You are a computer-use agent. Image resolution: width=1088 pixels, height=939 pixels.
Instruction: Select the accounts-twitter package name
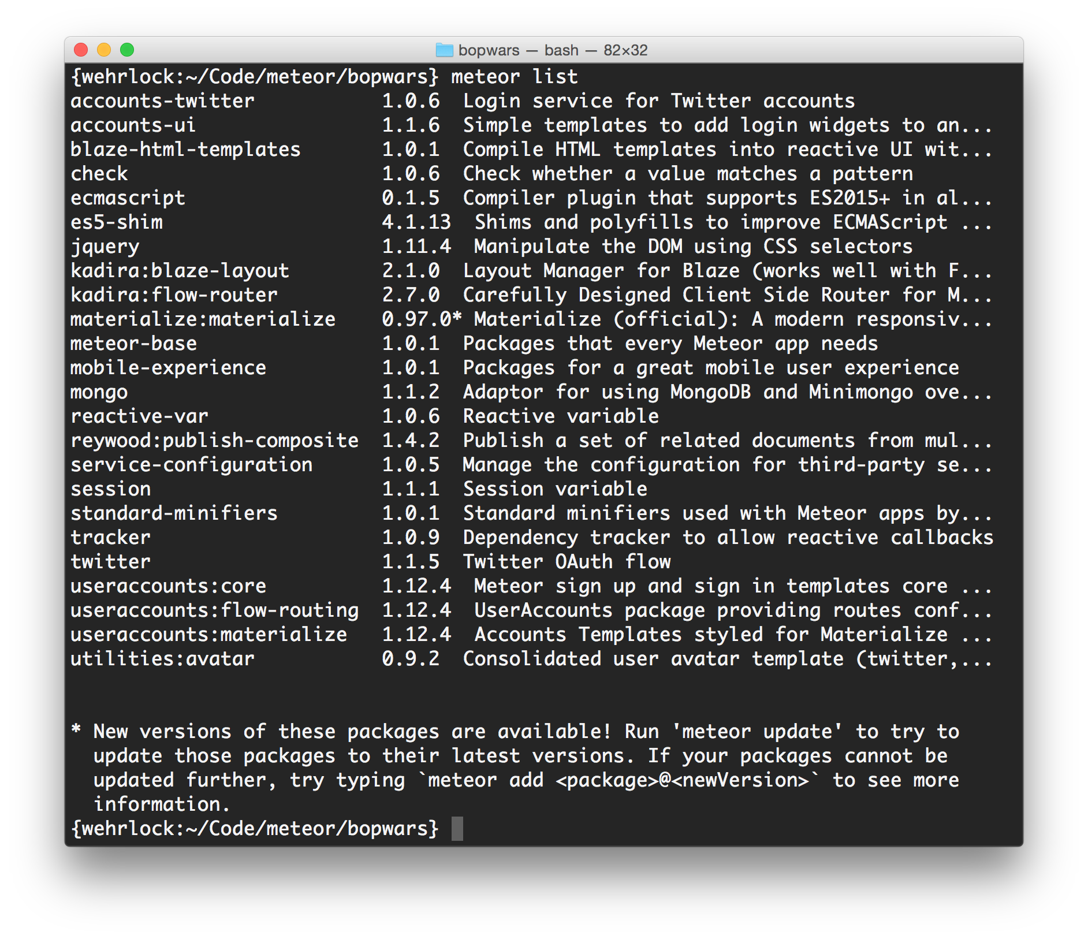[x=162, y=101]
